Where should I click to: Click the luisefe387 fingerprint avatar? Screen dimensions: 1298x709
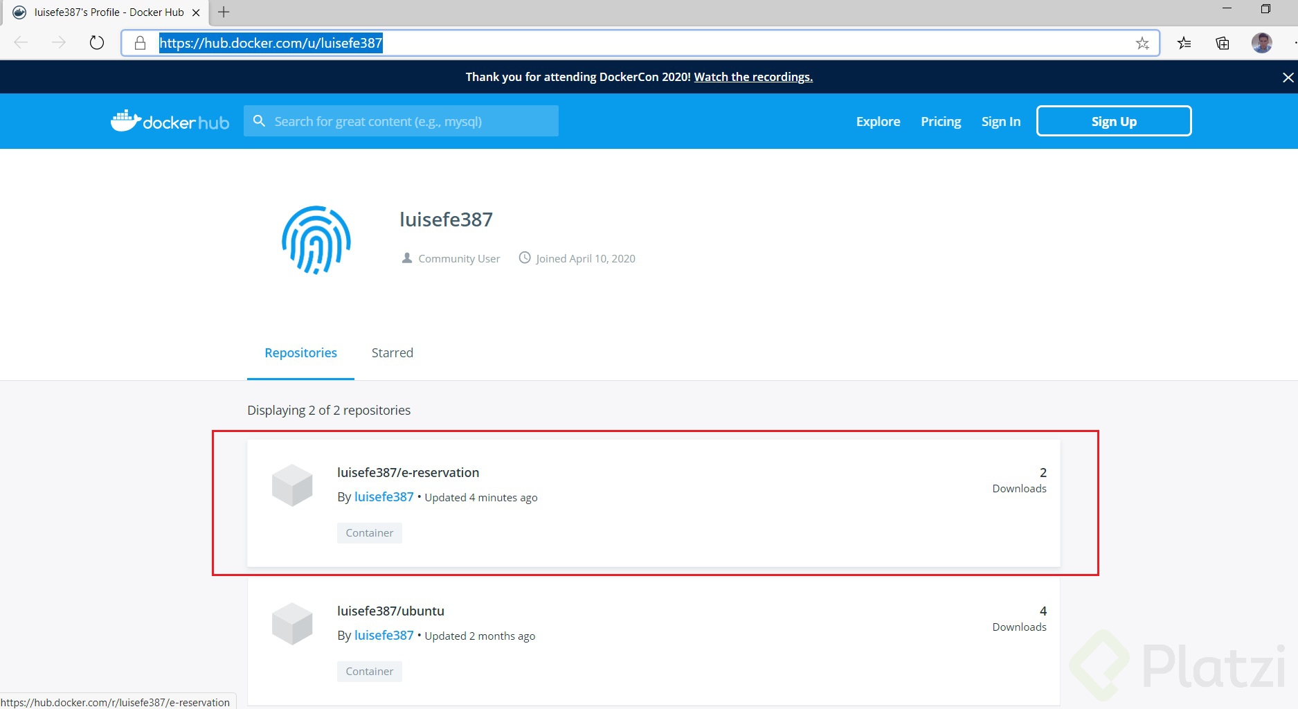(x=316, y=240)
